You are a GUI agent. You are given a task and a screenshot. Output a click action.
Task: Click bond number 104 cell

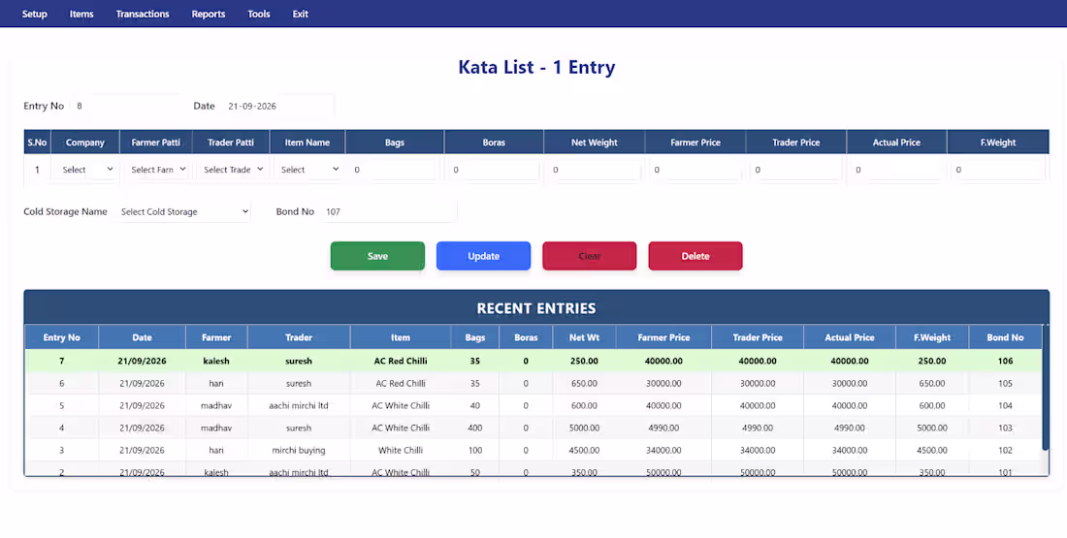[x=1006, y=405]
